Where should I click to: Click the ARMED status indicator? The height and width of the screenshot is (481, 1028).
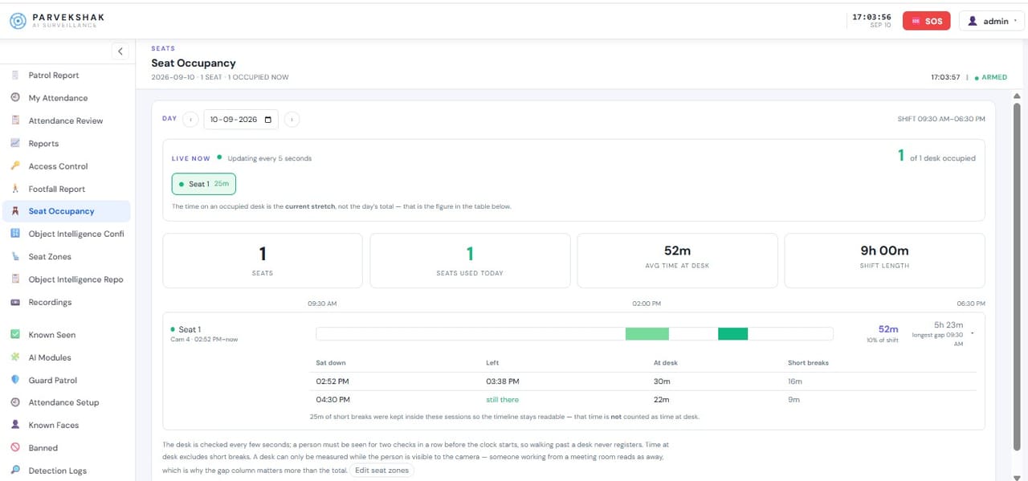click(x=990, y=78)
